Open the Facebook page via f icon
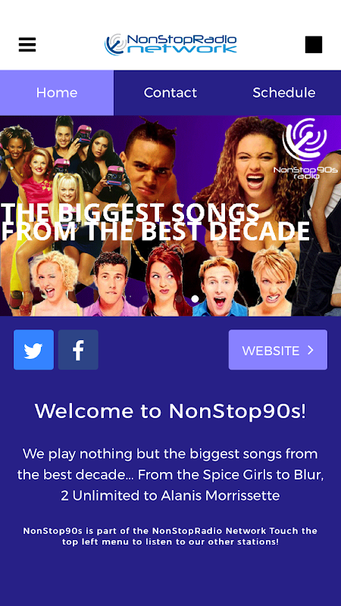 click(x=78, y=349)
